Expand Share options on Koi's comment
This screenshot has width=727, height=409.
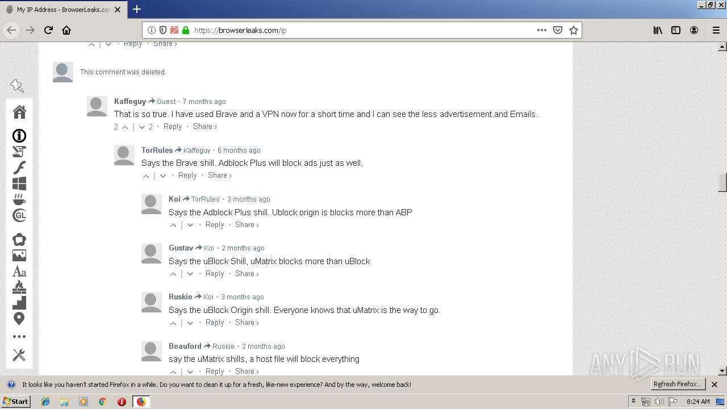[x=246, y=225]
